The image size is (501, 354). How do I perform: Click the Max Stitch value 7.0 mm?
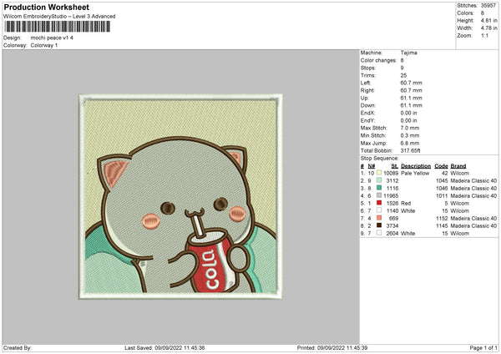[410, 128]
